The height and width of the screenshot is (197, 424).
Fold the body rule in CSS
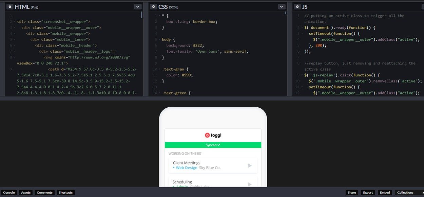[x=159, y=39]
